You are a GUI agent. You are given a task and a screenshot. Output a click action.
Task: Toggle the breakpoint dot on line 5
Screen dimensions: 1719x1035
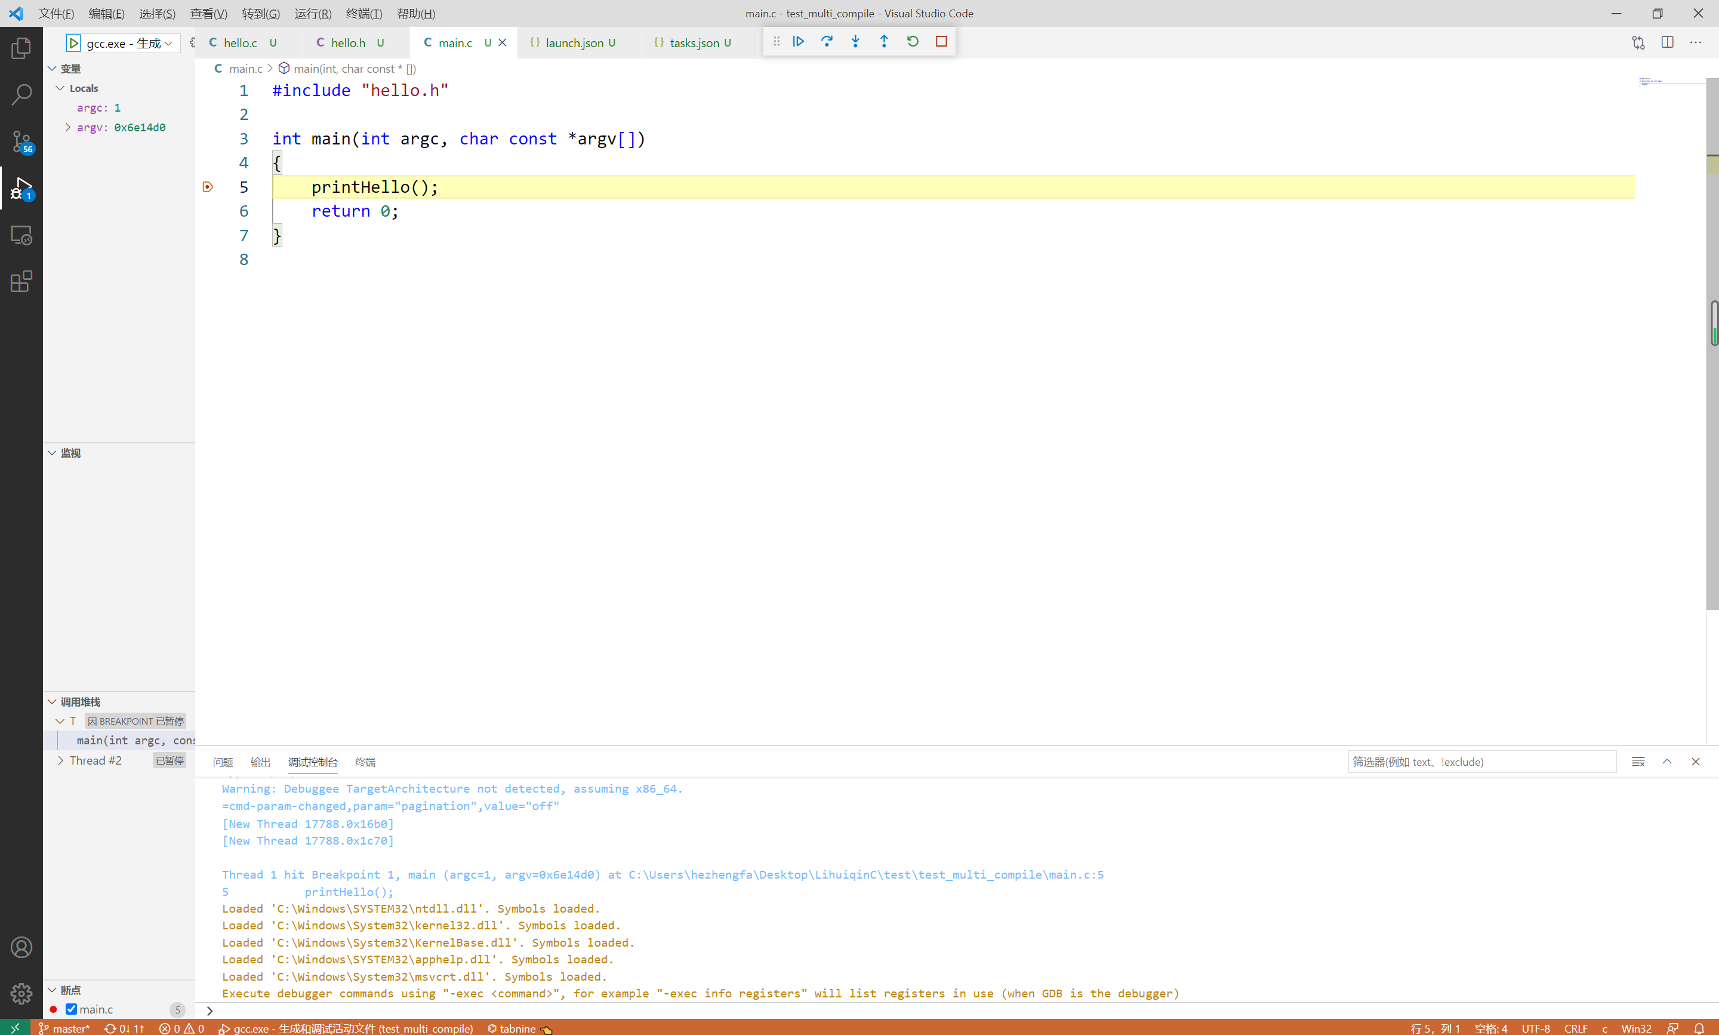tap(207, 186)
